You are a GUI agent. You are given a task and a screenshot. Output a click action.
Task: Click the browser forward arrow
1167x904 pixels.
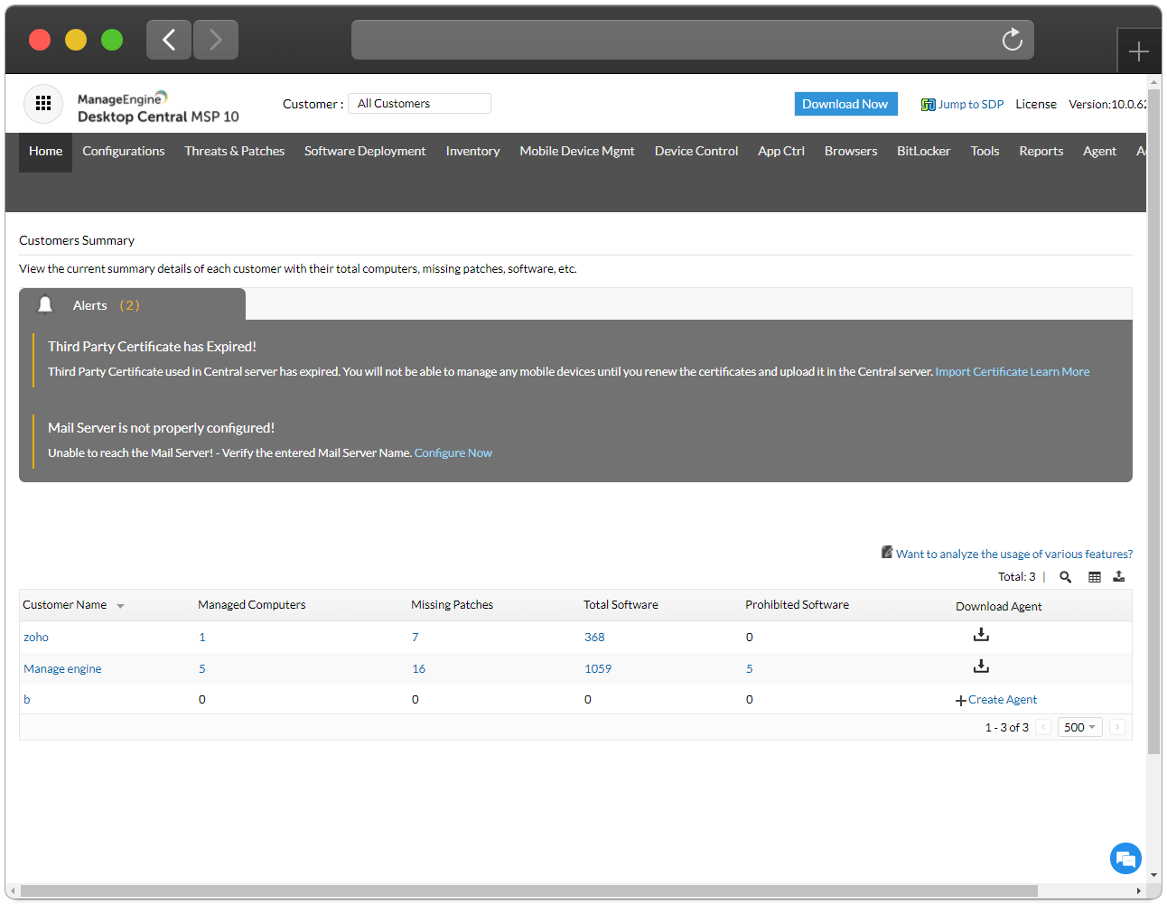(216, 40)
